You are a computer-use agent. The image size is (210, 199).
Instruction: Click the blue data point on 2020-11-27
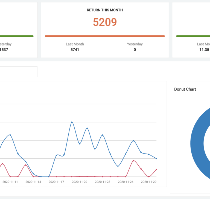tap(133, 141)
